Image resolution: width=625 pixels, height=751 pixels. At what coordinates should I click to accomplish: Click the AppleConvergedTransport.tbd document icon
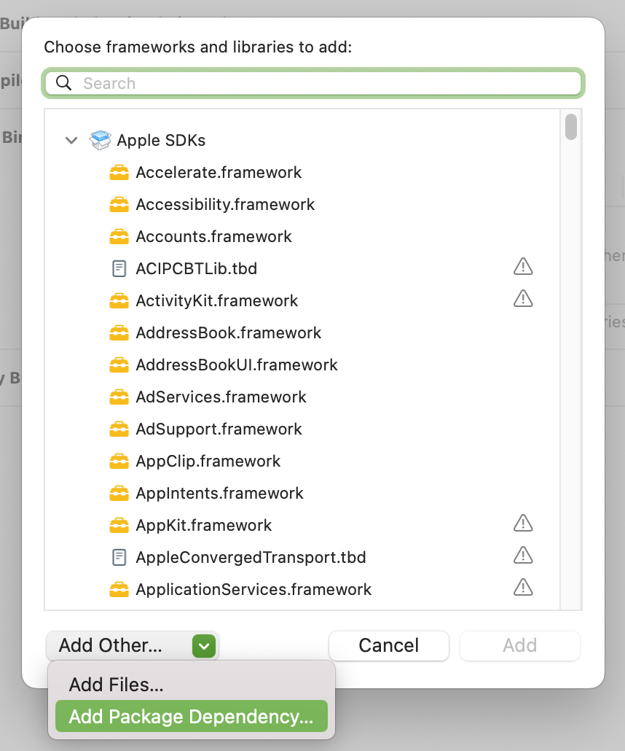119,558
